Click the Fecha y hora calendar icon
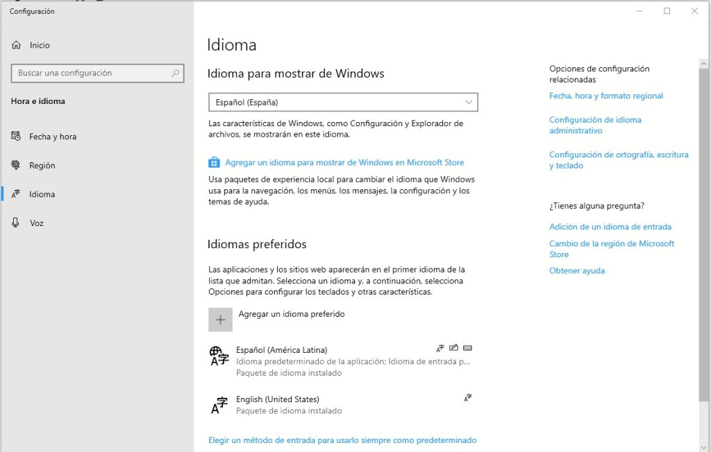This screenshot has height=452, width=711. tap(17, 137)
